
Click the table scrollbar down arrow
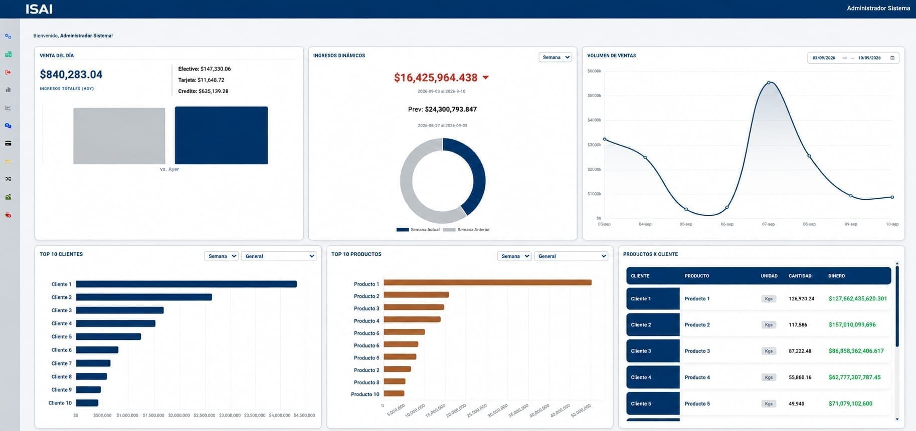[x=897, y=419]
